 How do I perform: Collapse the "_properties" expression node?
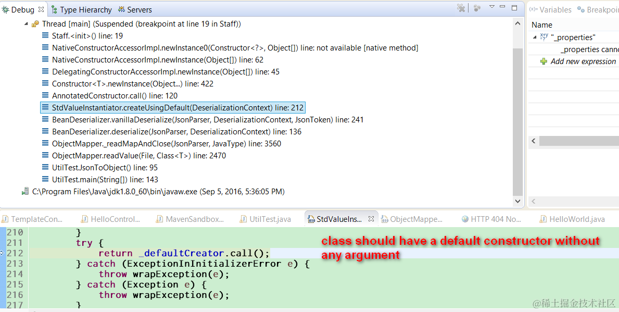coord(535,37)
